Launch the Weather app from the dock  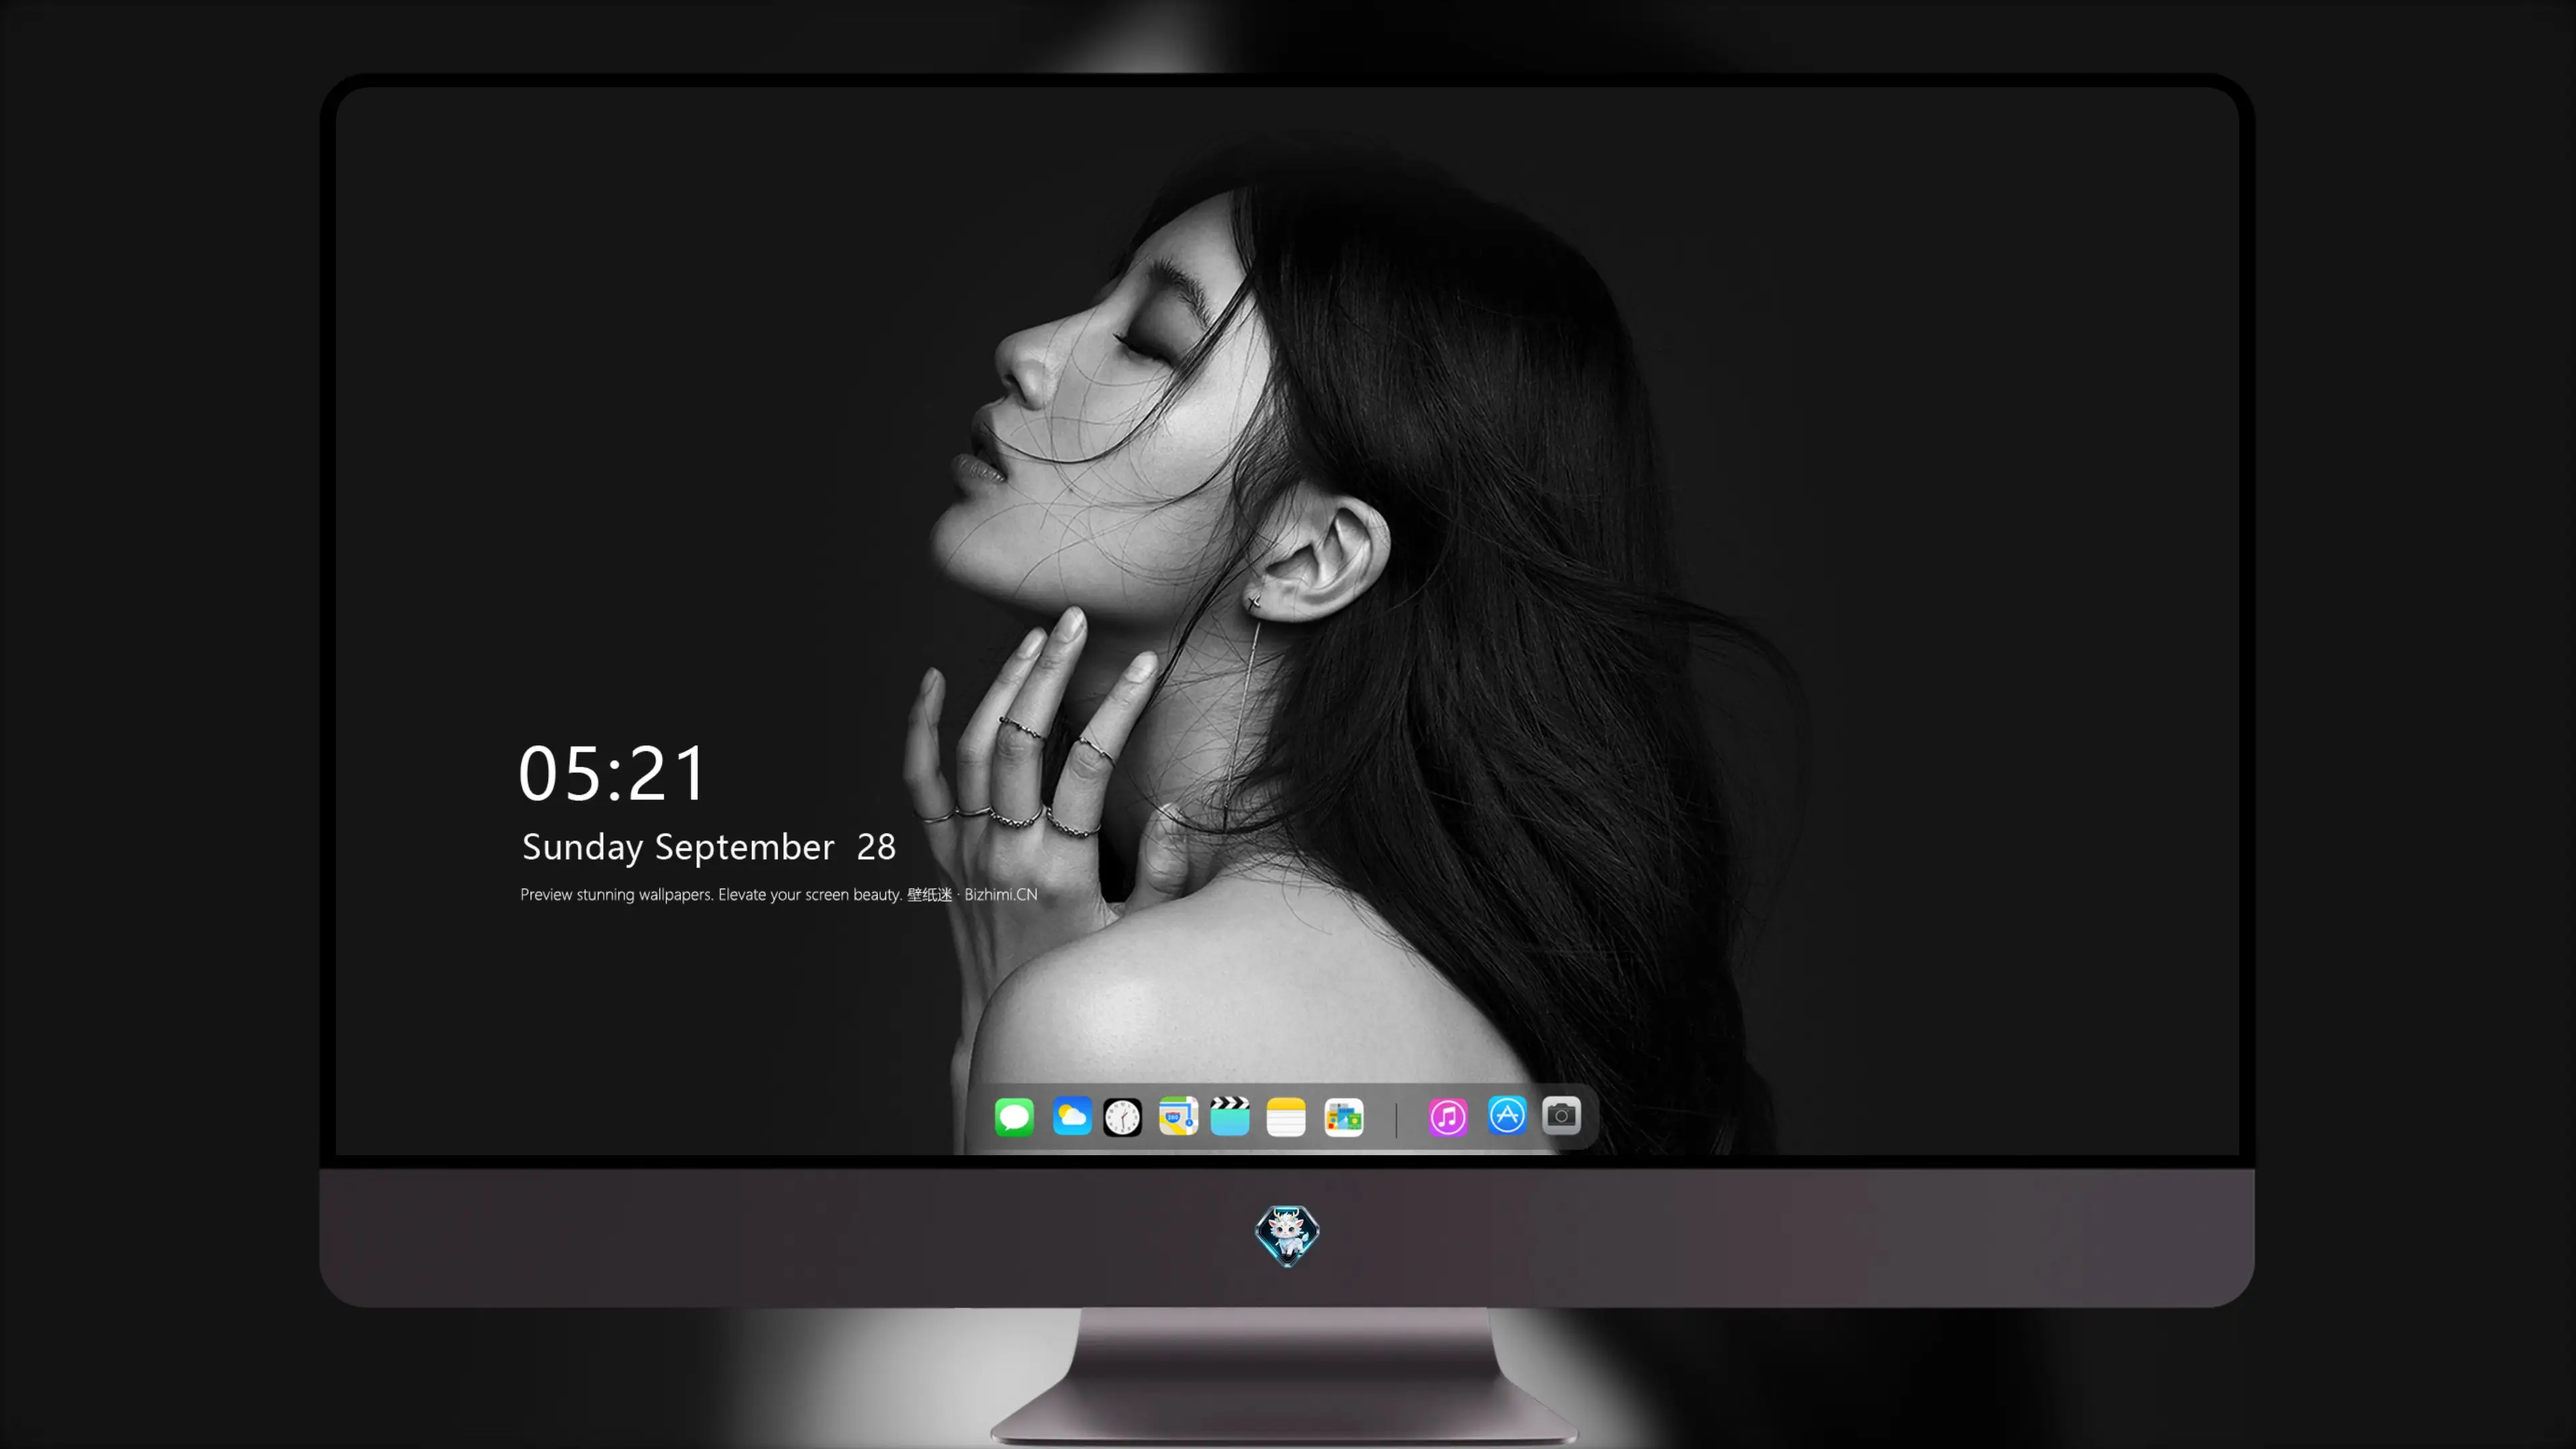point(1071,1116)
